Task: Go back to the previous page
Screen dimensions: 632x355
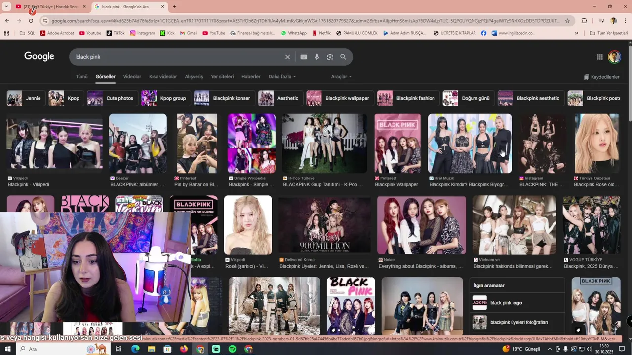Action: [x=7, y=21]
